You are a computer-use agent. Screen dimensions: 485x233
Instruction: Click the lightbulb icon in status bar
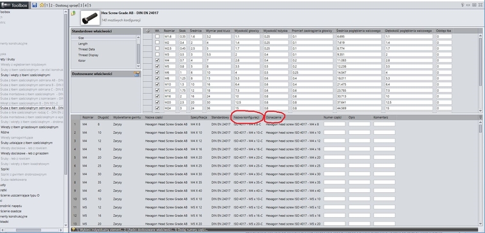(x=73, y=230)
